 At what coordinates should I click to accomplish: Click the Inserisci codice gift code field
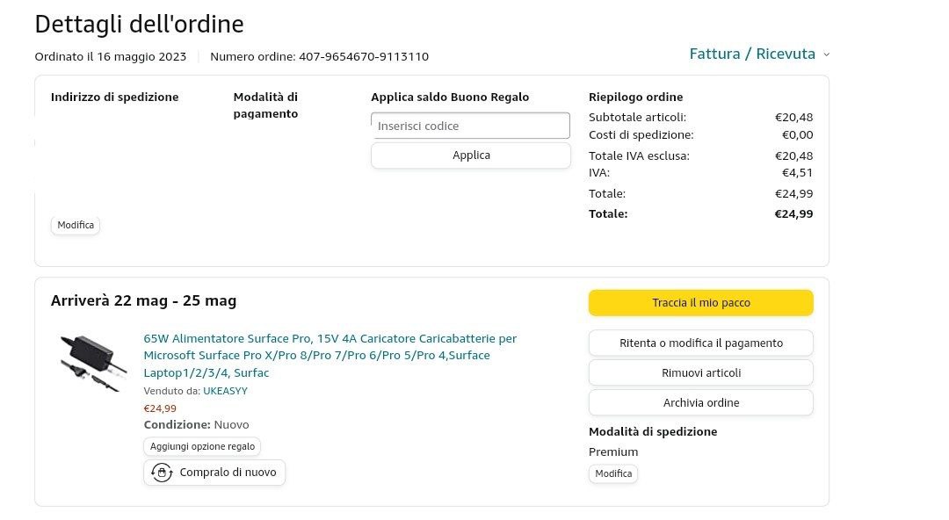(470, 126)
